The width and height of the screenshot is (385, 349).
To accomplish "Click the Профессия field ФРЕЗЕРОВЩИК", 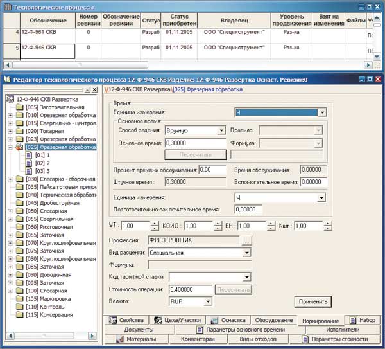I will point(194,240).
